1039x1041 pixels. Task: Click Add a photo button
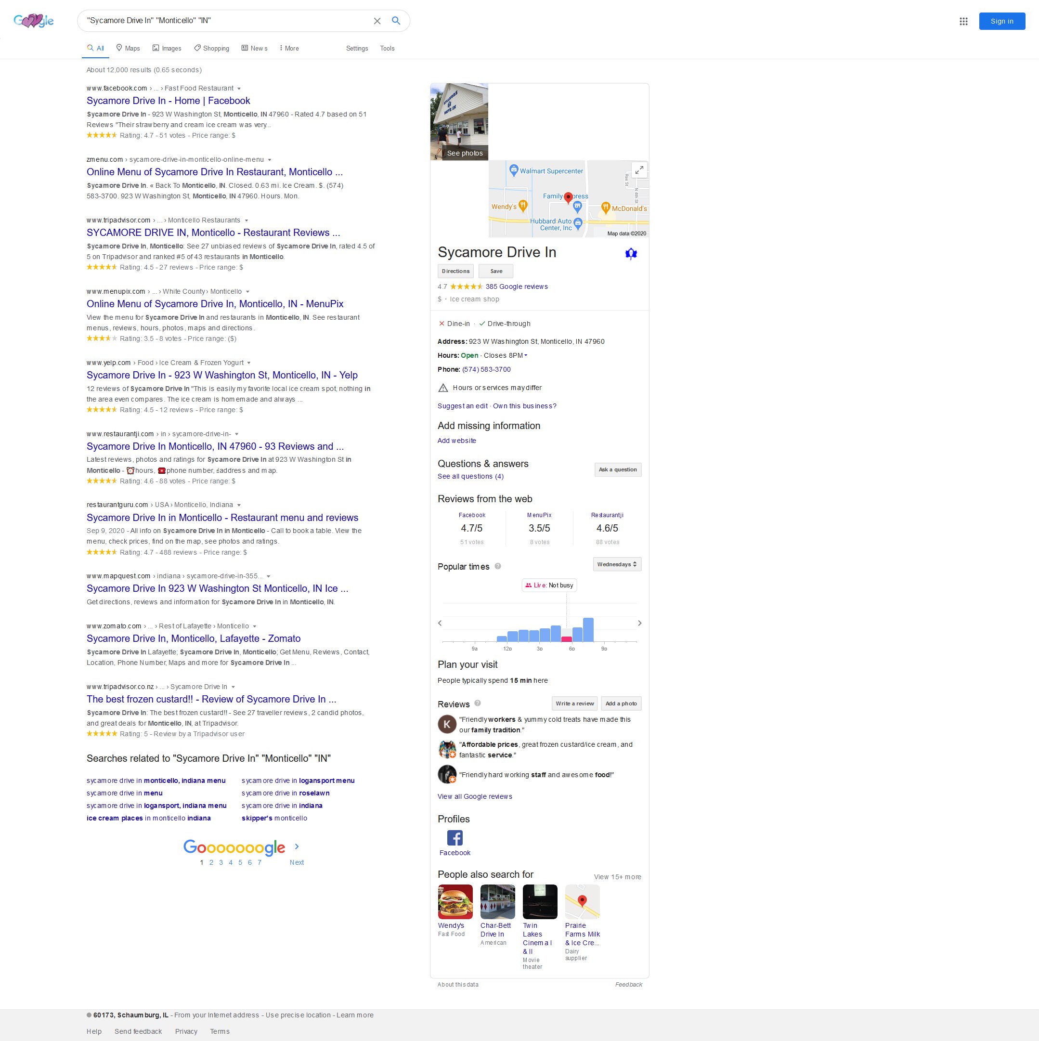(621, 703)
